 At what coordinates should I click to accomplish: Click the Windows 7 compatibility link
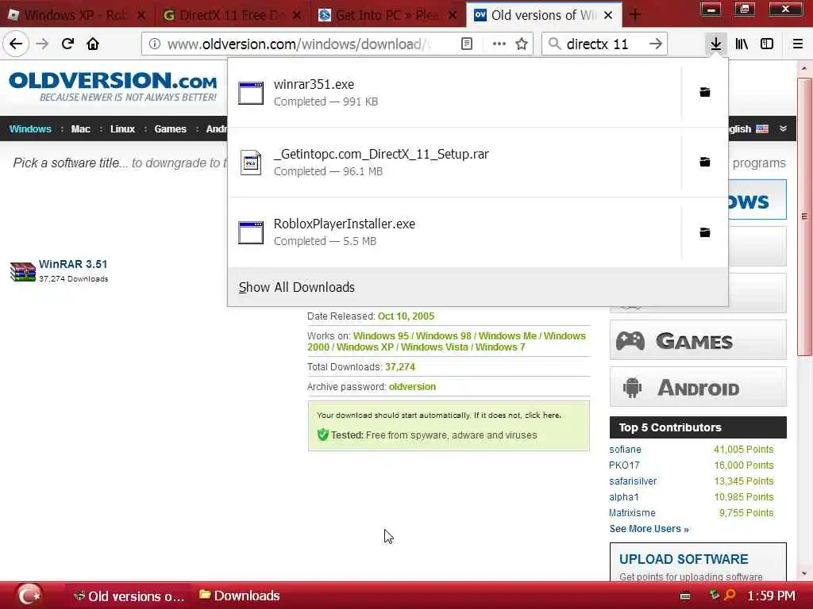pos(500,347)
